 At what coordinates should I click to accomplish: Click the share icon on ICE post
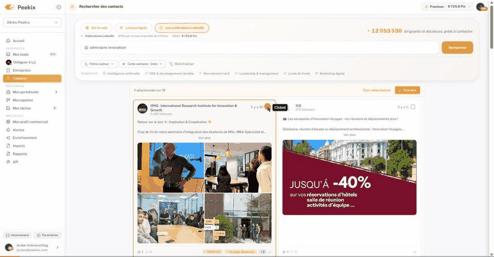coord(415,252)
